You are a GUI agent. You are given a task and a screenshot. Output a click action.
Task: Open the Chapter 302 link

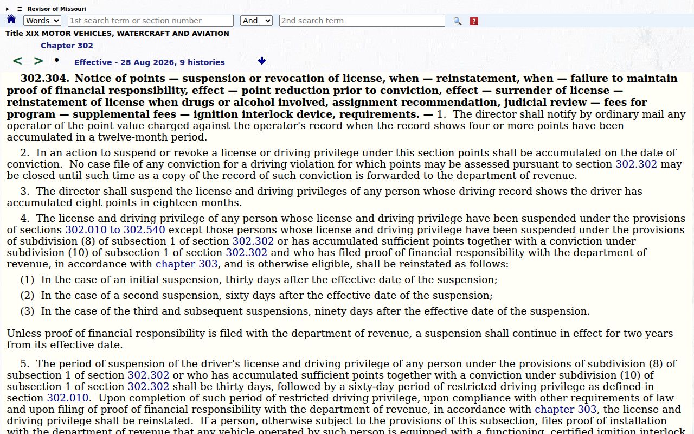point(67,46)
